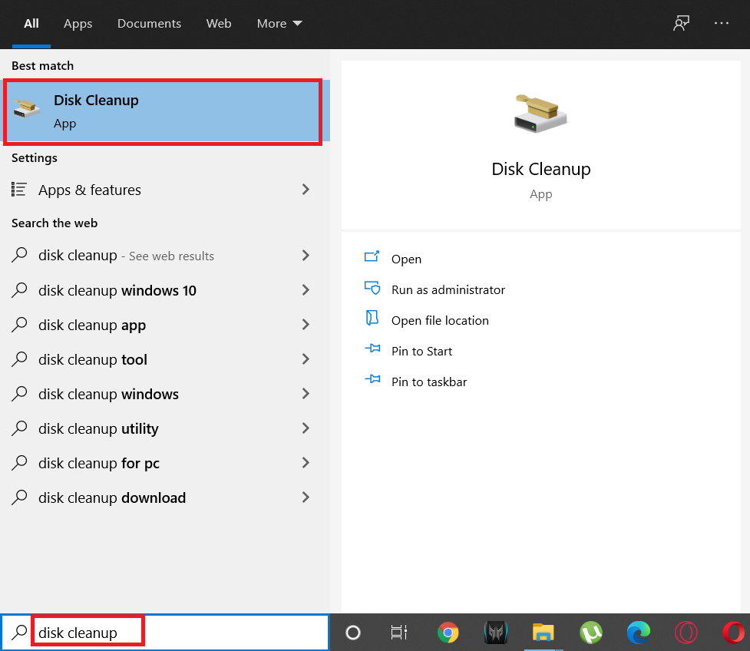The image size is (750, 651).
Task: Open Opera GX from the taskbar
Action: (x=686, y=633)
